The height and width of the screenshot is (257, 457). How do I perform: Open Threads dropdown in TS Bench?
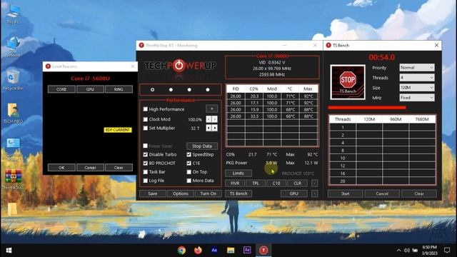417,78
